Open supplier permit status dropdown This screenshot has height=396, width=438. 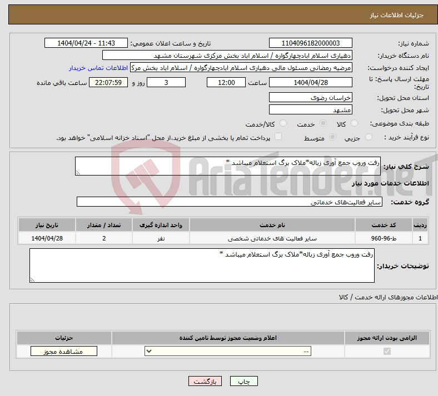[x=228, y=351]
